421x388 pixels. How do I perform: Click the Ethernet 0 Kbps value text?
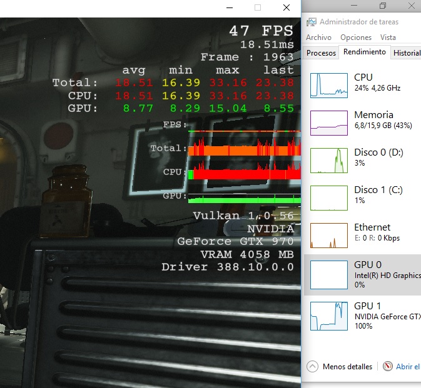377,238
